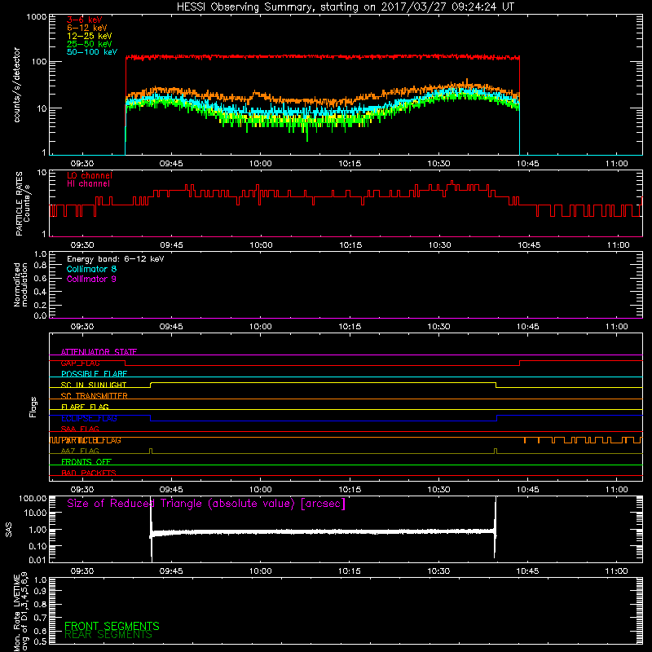Click the 1000 value on the counts axis
This screenshot has width=652, height=652.
tap(36, 17)
